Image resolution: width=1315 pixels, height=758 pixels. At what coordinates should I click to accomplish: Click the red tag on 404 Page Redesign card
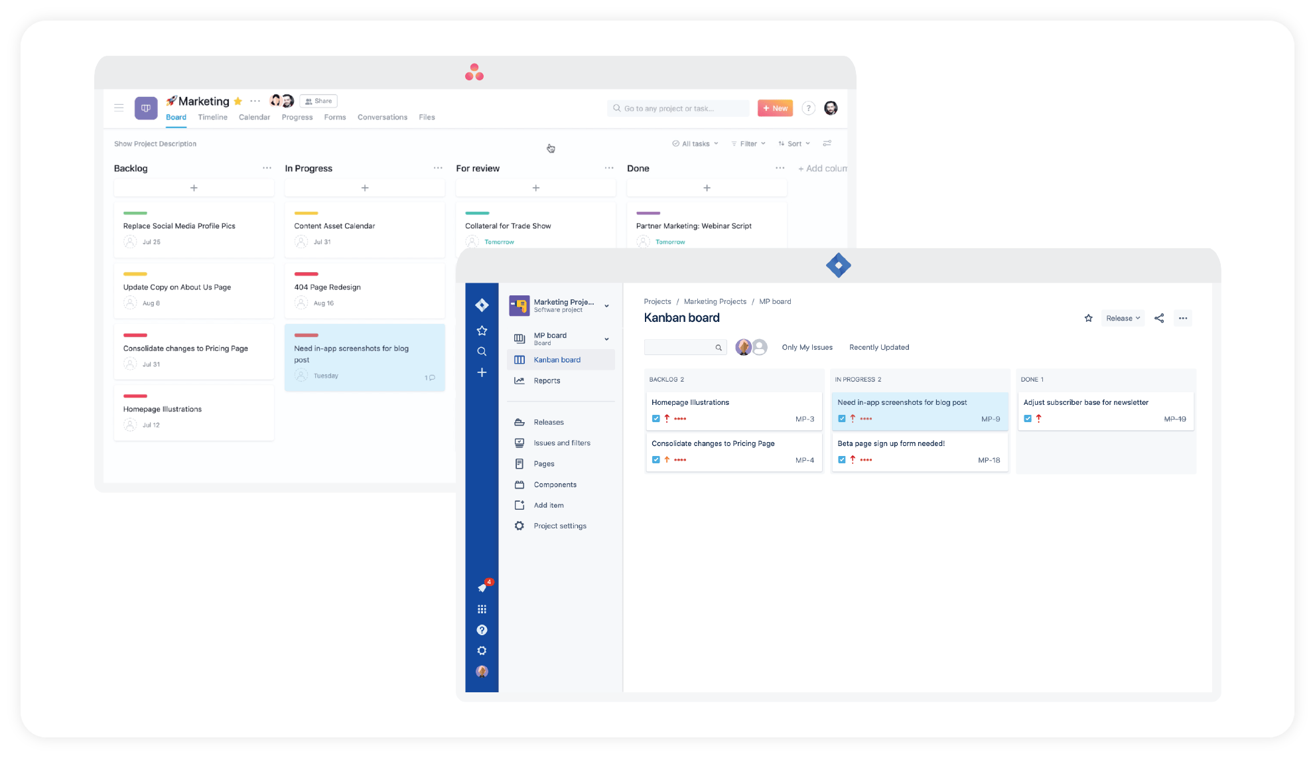307,274
